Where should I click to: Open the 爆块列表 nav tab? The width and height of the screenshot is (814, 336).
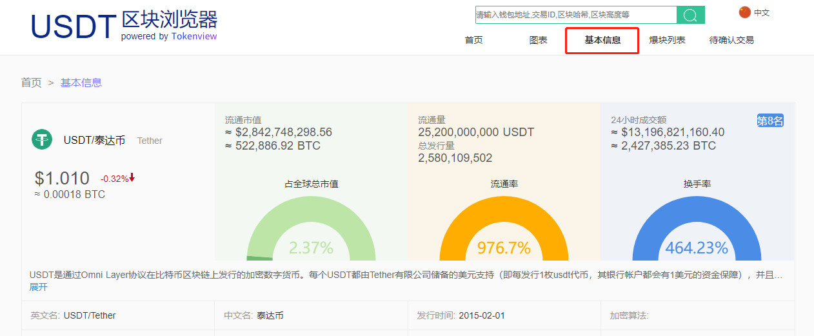tap(667, 40)
